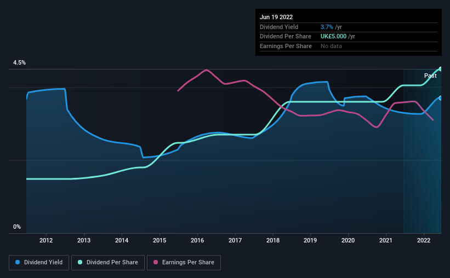The image size is (450, 278).
Task: Click the 3.7% dividend yield value
Action: 327,27
